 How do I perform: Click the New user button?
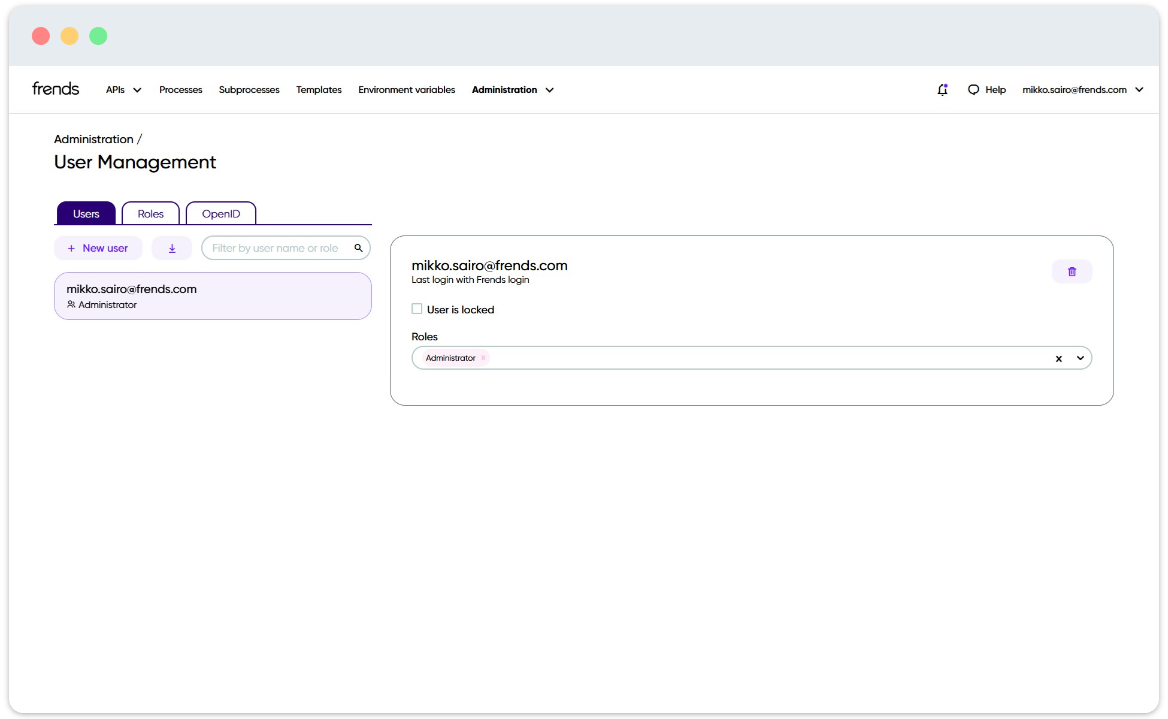(x=98, y=247)
